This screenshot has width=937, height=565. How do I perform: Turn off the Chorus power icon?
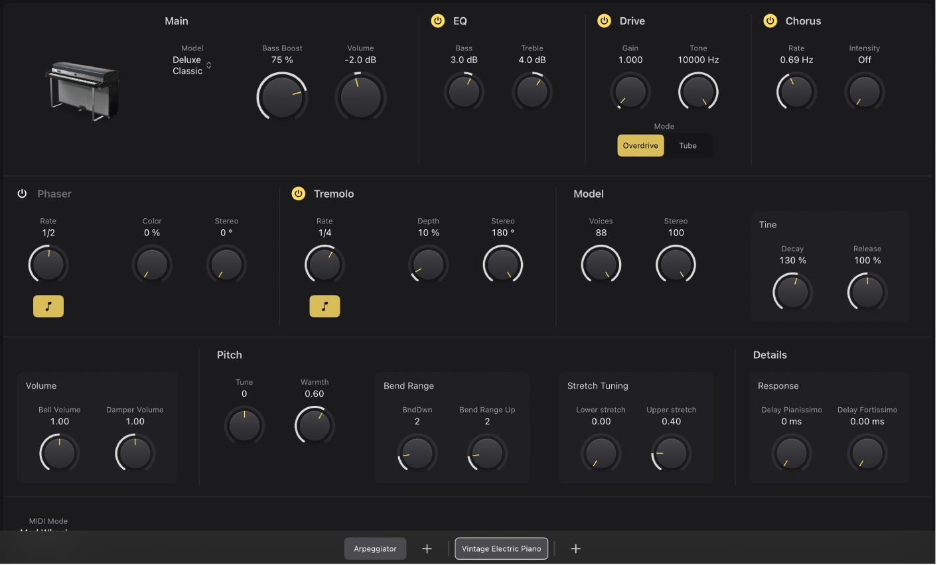770,21
